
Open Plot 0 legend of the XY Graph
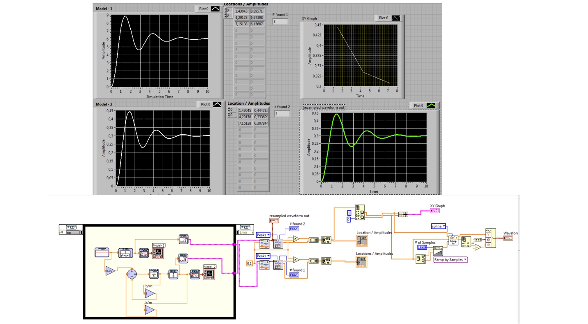pos(389,18)
